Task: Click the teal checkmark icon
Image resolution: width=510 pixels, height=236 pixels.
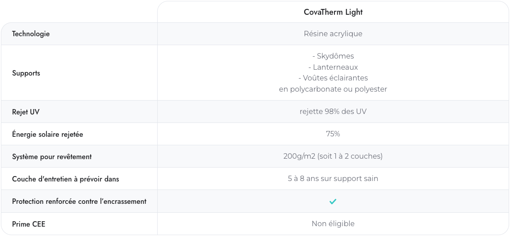Action: coord(333,202)
